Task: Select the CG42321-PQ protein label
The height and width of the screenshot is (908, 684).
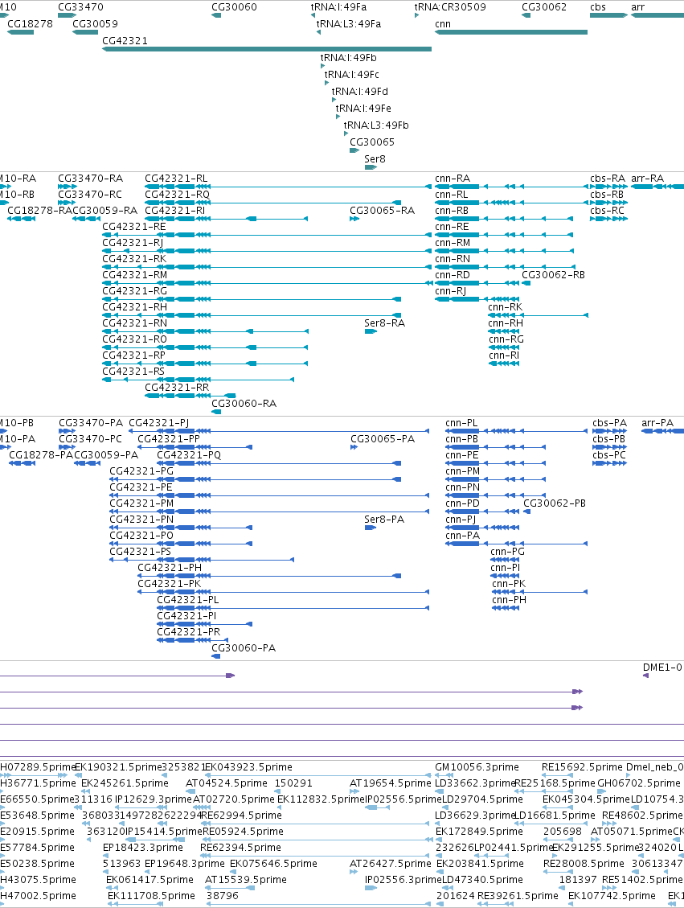Action: [189, 455]
